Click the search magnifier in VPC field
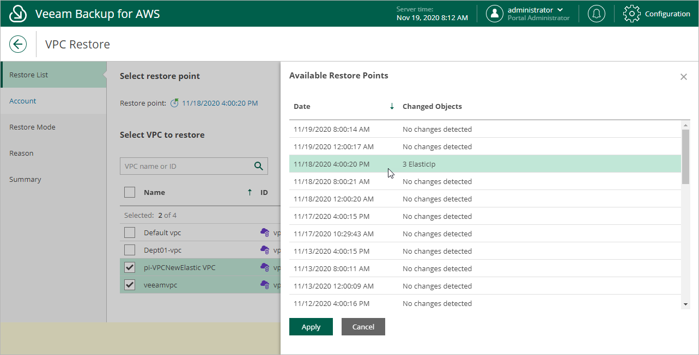This screenshot has width=699, height=355. [259, 166]
